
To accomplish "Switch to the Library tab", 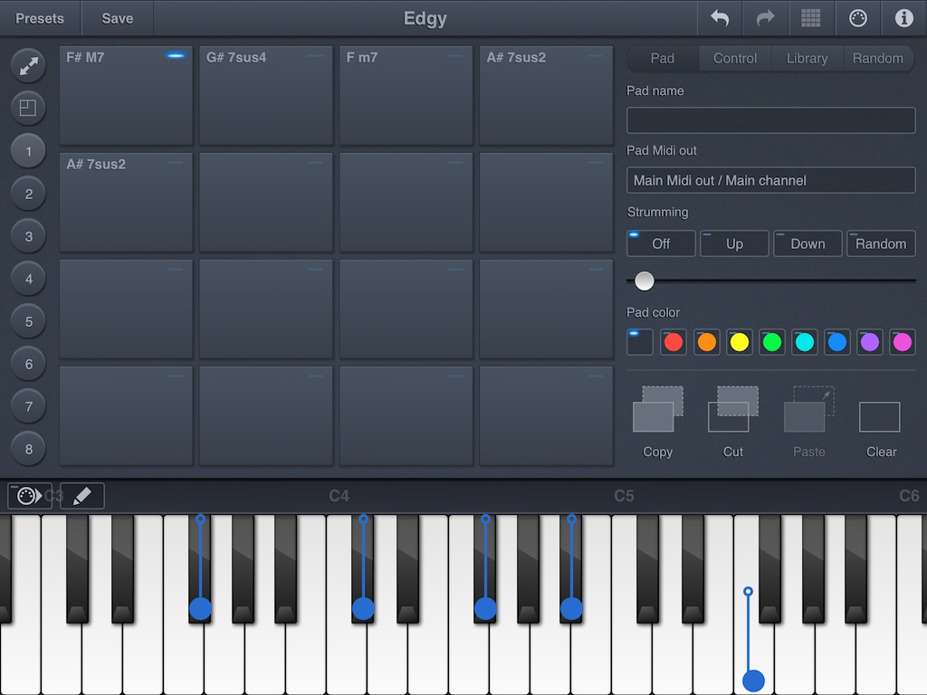I will tap(807, 58).
